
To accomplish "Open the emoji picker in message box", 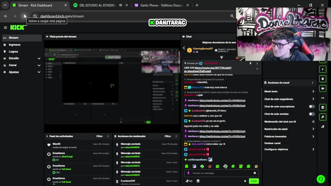I will [x=255, y=173].
